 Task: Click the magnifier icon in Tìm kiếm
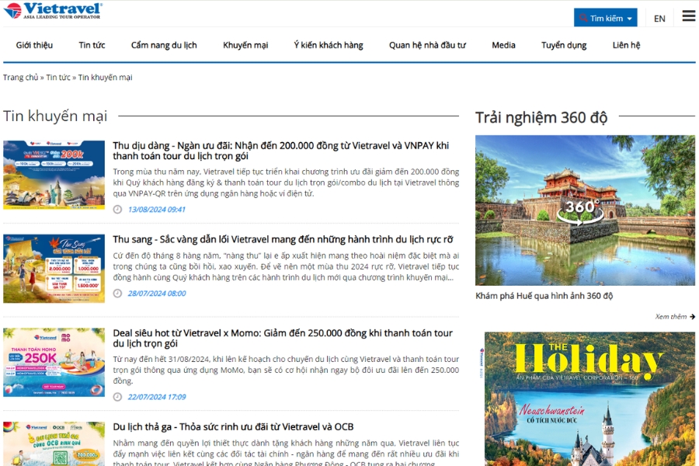pos(583,19)
